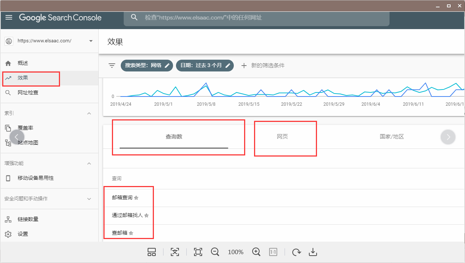Click the 2019/5/8 date on chart
465x263 pixels.
coord(206,104)
